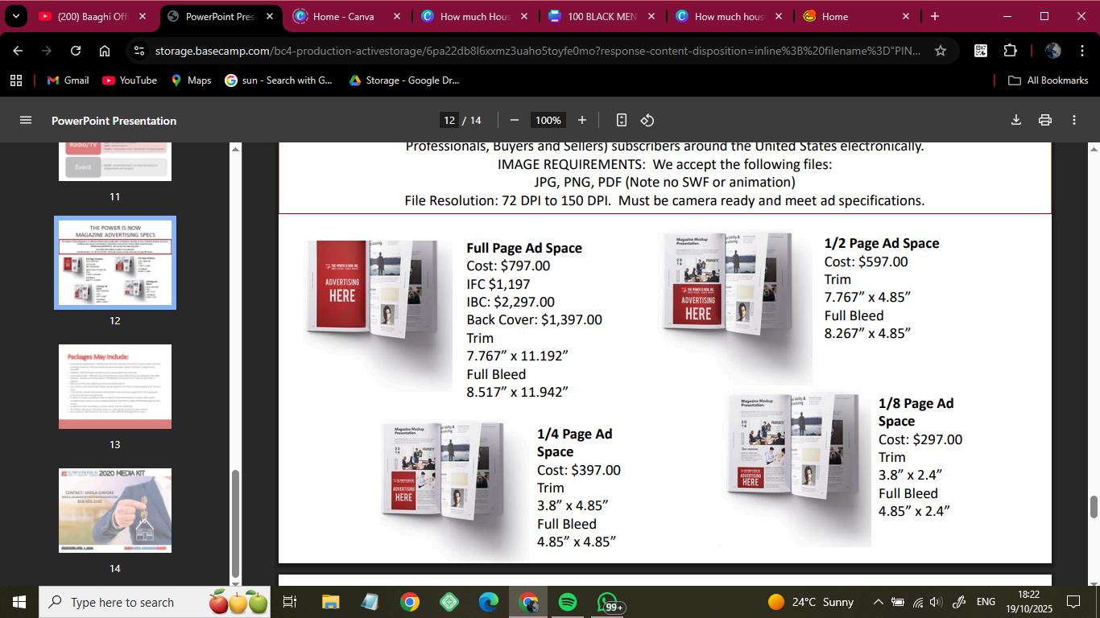Open the Gmail bookmark
This screenshot has width=1100, height=618.
[68, 80]
